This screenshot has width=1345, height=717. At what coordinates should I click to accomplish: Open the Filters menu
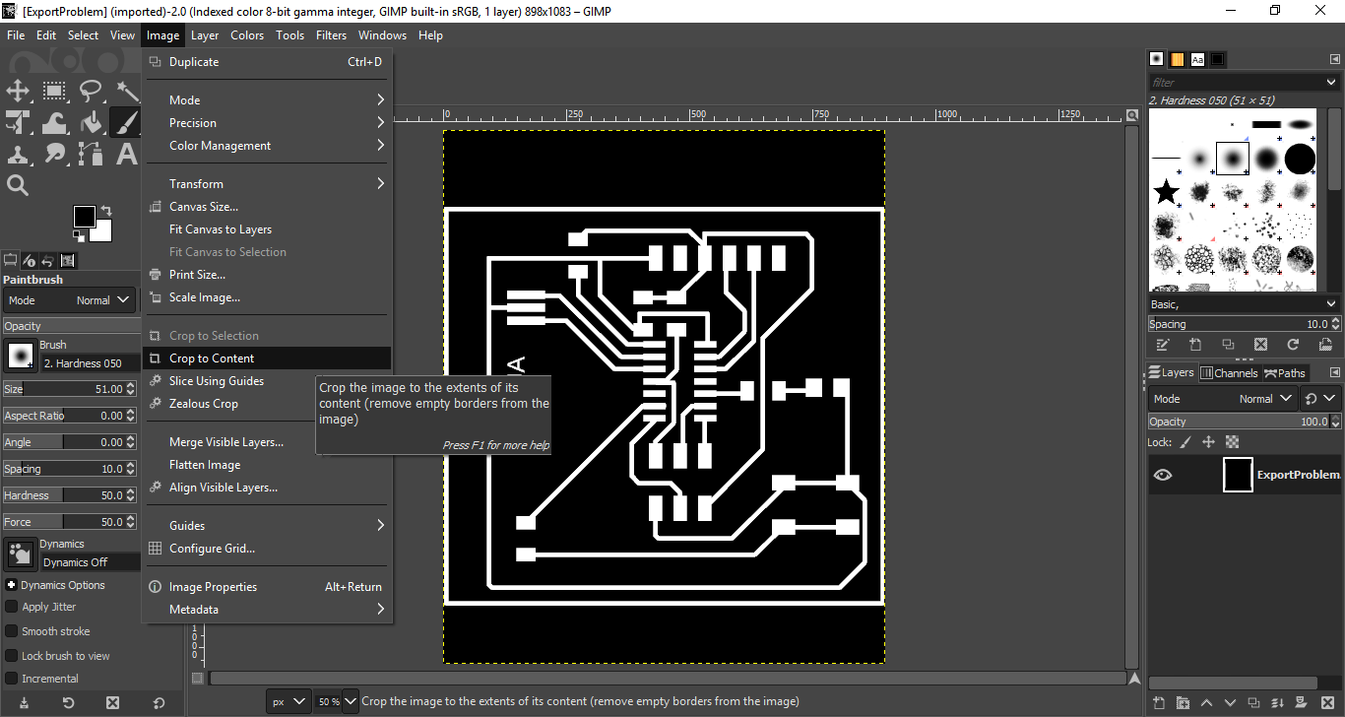[x=331, y=35]
